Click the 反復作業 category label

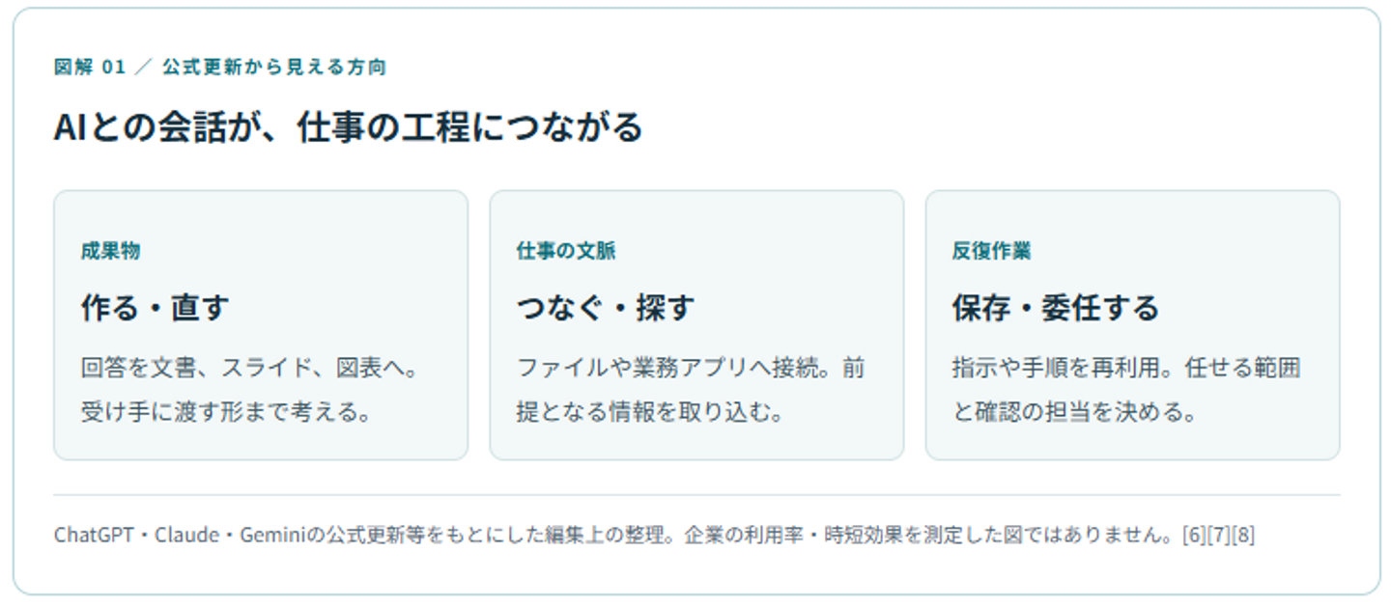click(991, 251)
